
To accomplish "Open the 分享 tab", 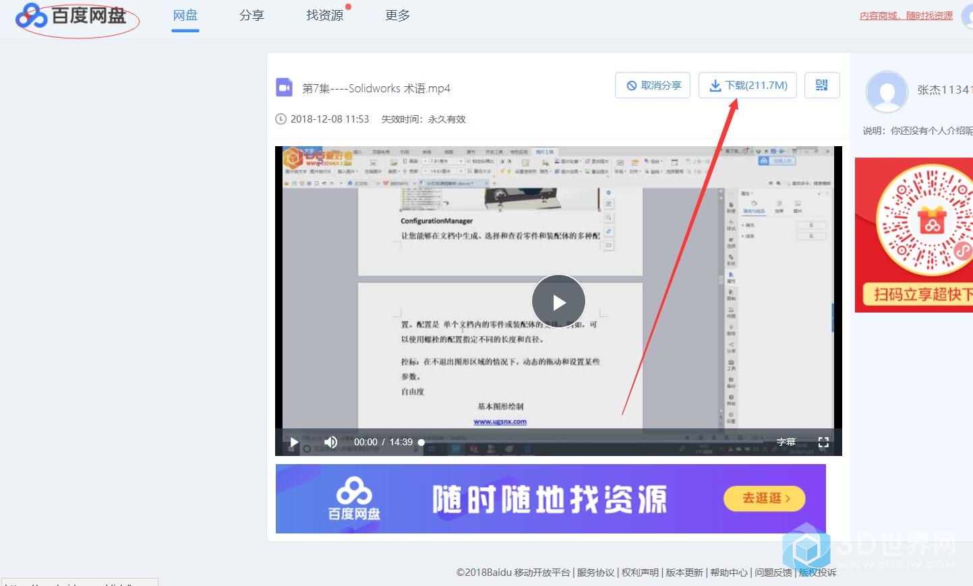I will click(252, 15).
